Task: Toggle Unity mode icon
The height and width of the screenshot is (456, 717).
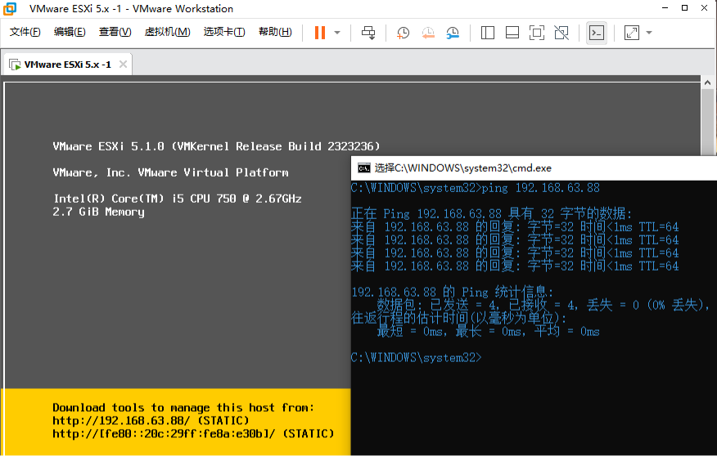Action: (x=561, y=33)
